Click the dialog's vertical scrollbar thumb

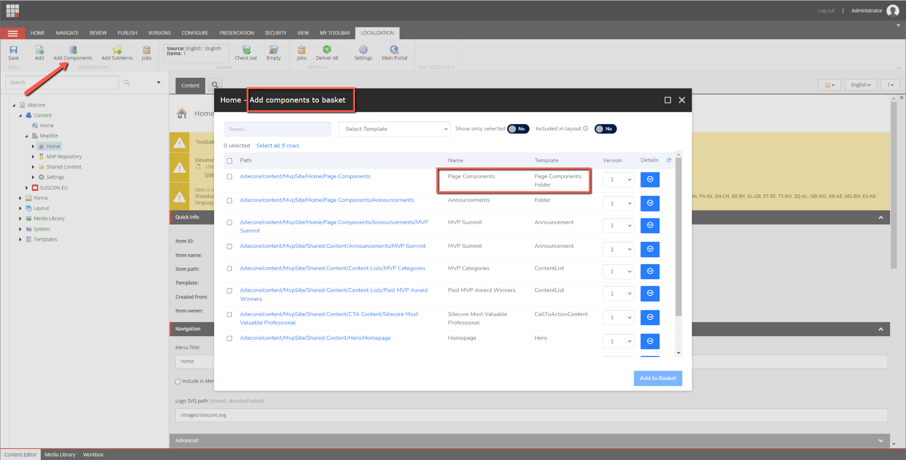pos(679,236)
